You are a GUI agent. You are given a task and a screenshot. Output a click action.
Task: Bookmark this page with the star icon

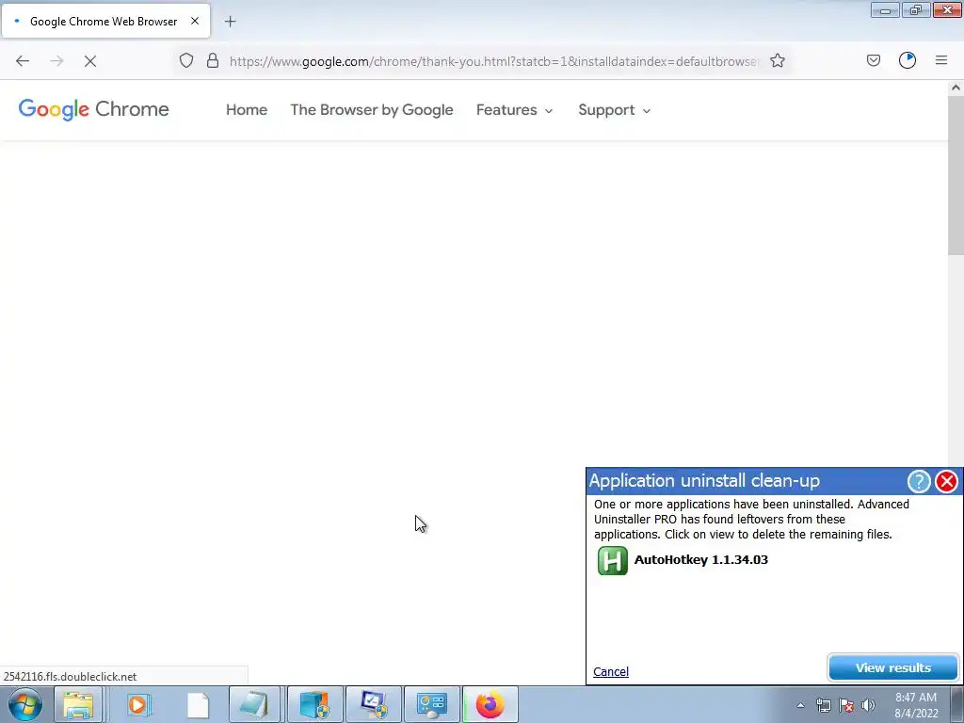778,60
